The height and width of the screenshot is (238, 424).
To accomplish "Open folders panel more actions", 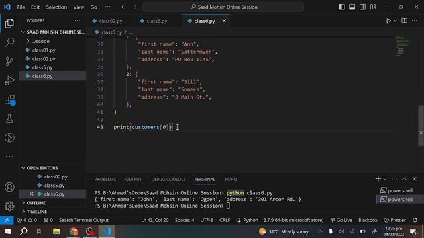I will click(78, 20).
